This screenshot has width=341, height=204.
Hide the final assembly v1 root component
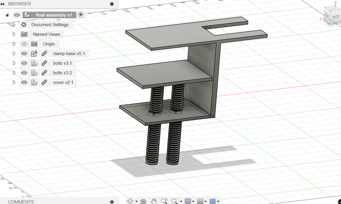17,15
